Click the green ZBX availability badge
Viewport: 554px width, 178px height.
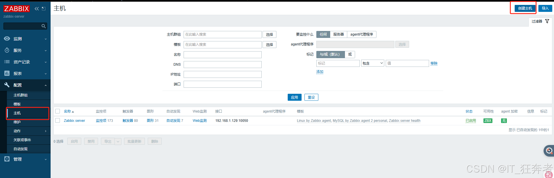(488, 121)
